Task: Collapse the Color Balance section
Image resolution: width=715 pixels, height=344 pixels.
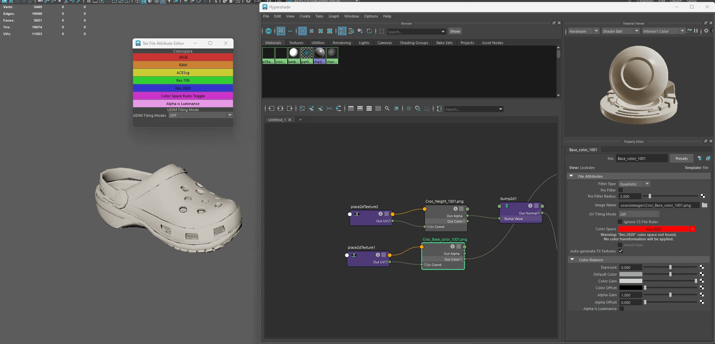Action: (x=572, y=260)
